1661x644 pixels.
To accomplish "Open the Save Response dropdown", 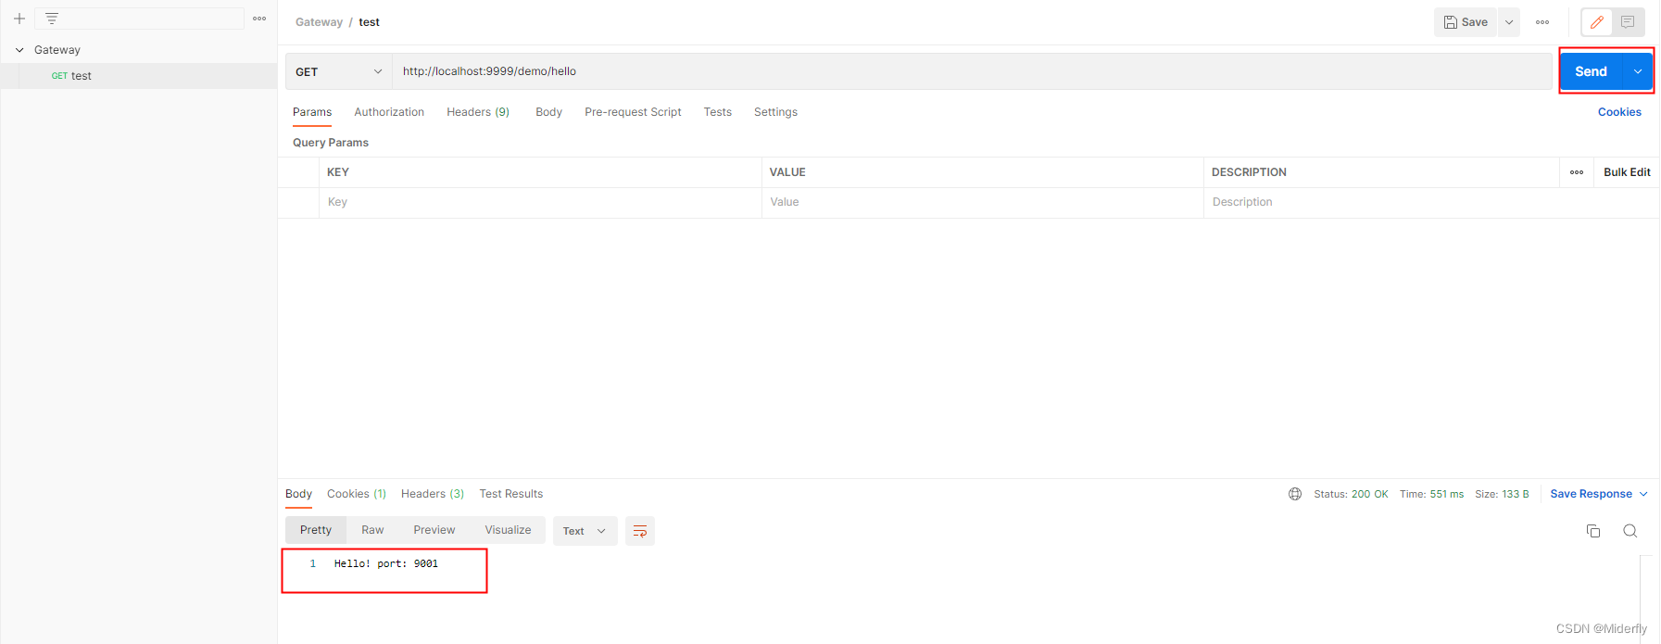I will pos(1599,494).
